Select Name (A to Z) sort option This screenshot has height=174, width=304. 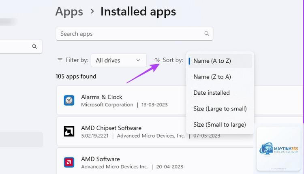pos(220,61)
